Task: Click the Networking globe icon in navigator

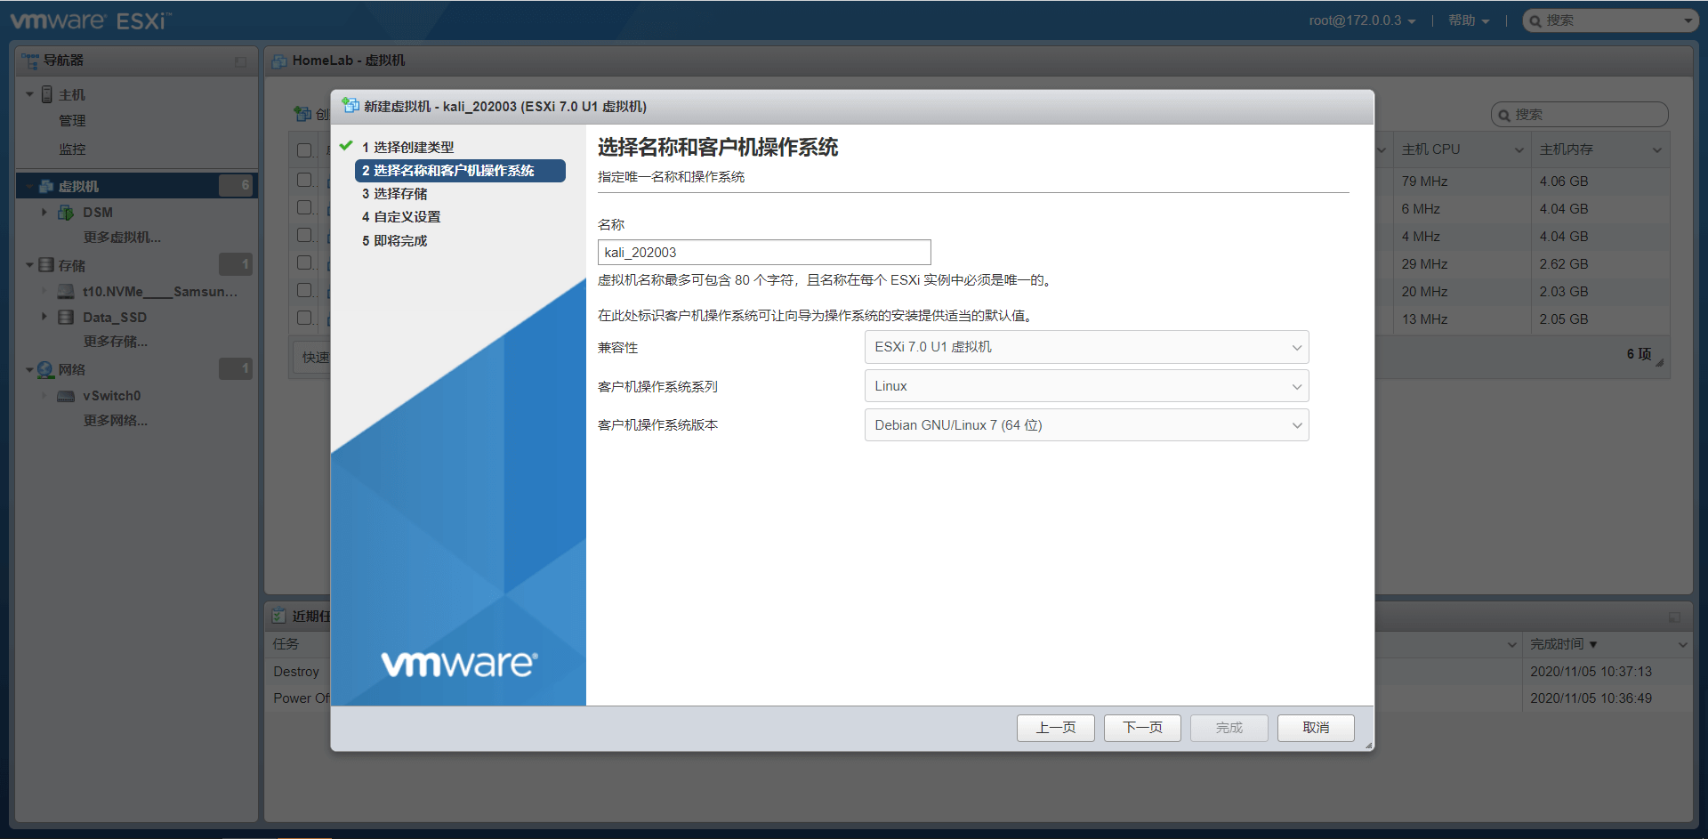Action: [x=46, y=369]
